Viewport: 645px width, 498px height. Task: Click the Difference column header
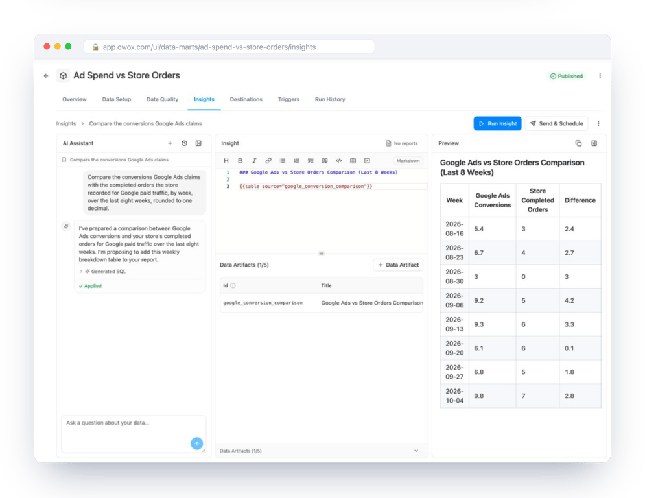580,200
